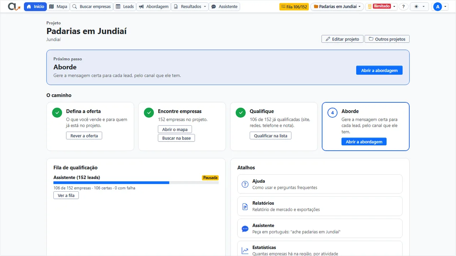Screen dimensions: 456x256
Task: Open the Abordagem nav item
Action: point(154,6)
